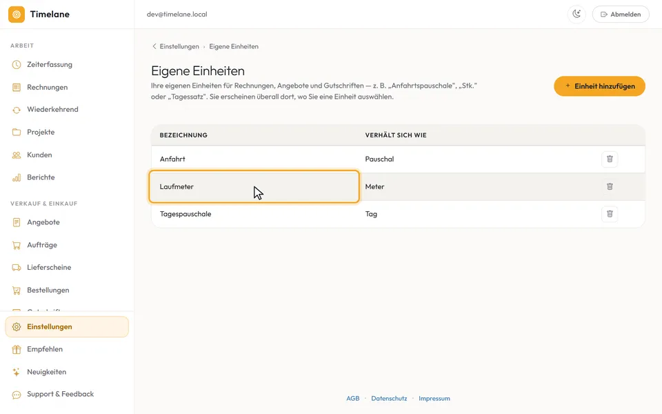Click the Wiederkehrend recurring icon
This screenshot has height=414, width=662.
(17, 110)
